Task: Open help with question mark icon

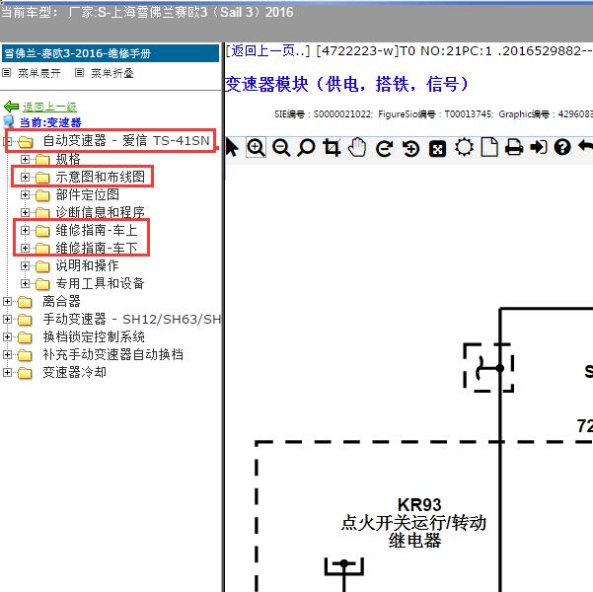Action: tap(562, 147)
